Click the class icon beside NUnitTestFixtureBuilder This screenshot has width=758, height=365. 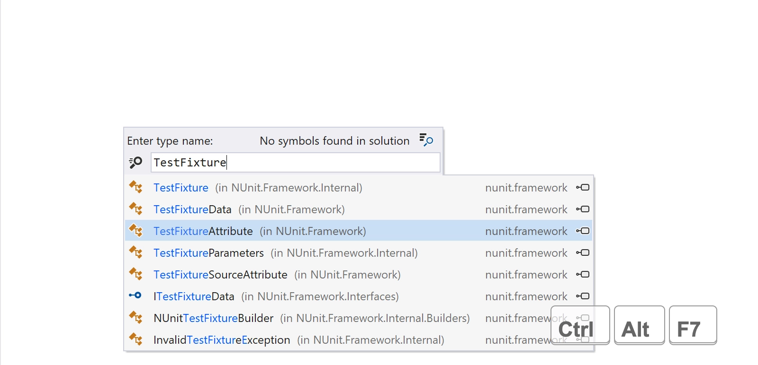click(136, 318)
